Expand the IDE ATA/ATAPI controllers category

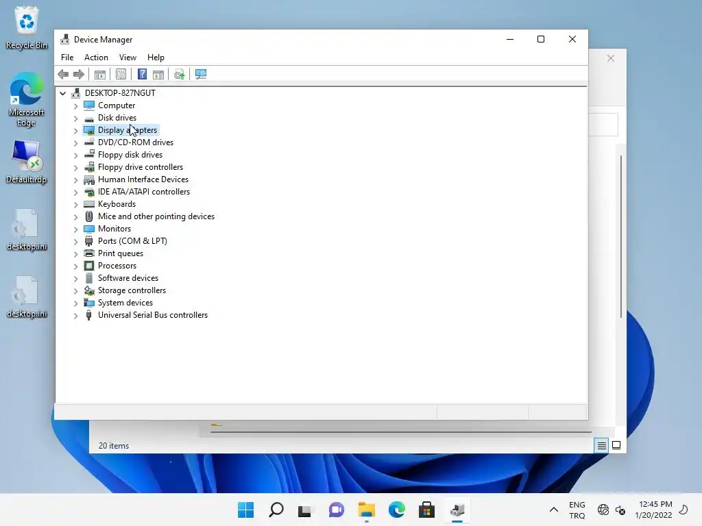tap(75, 192)
